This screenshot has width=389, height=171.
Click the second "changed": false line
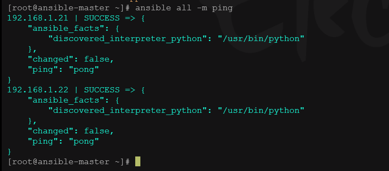point(71,131)
